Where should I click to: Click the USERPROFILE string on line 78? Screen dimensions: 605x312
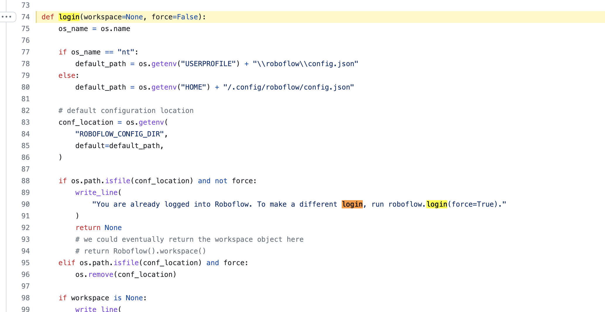pyautogui.click(x=210, y=64)
